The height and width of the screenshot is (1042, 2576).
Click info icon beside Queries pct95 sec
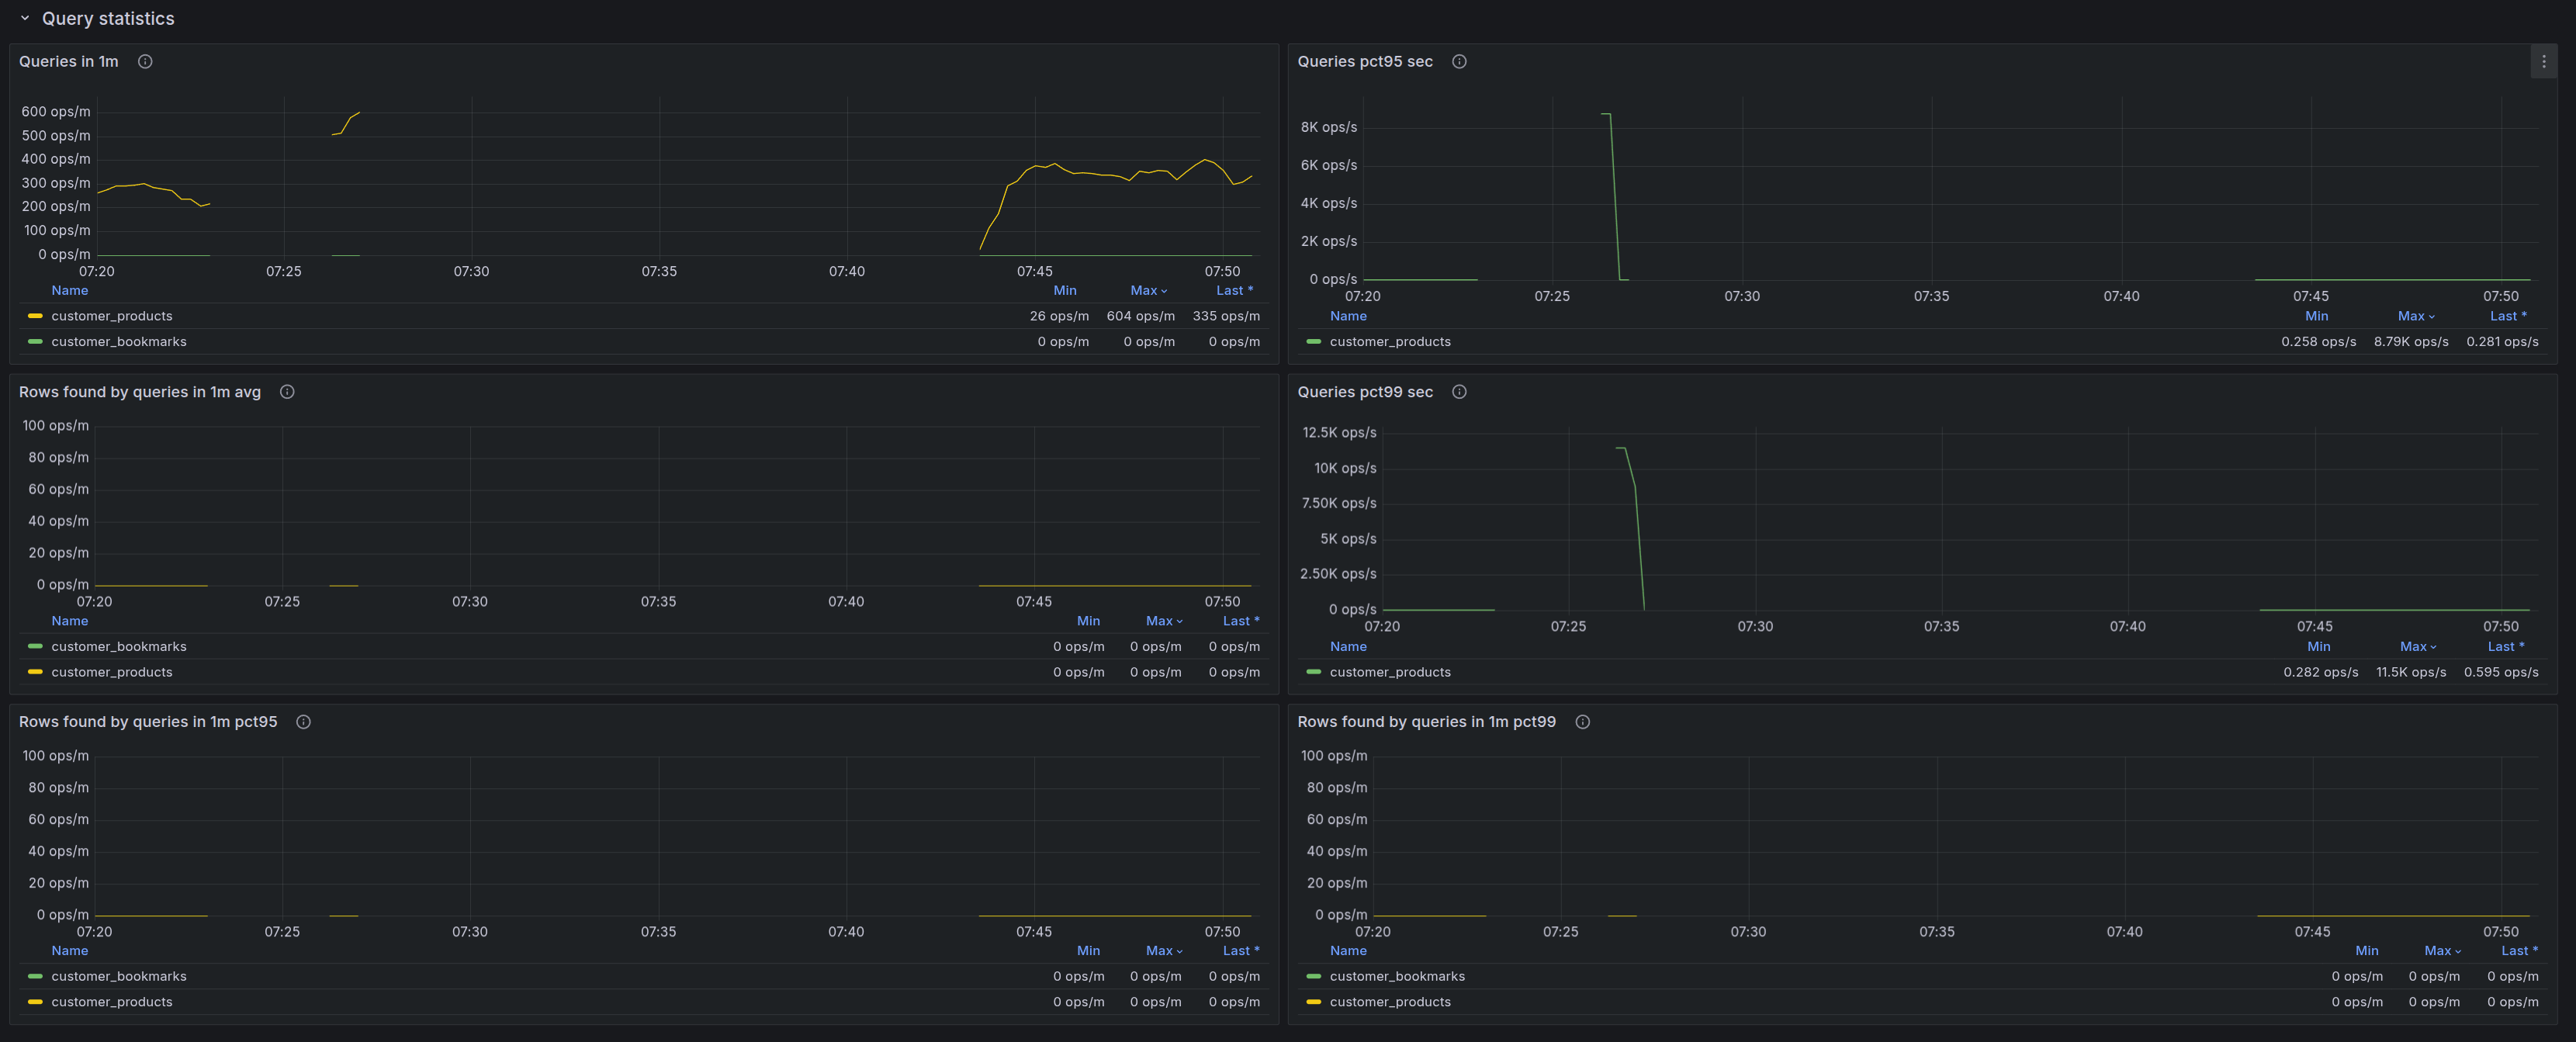click(x=1459, y=62)
